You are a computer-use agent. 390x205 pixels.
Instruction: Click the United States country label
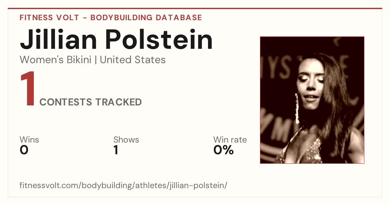(x=133, y=60)
